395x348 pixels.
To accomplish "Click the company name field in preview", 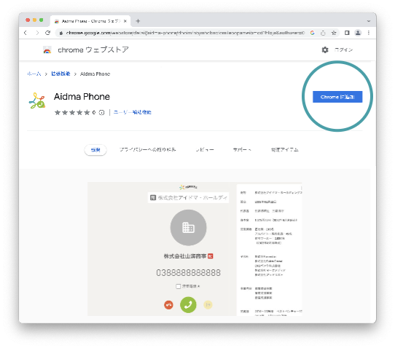I will (188, 198).
